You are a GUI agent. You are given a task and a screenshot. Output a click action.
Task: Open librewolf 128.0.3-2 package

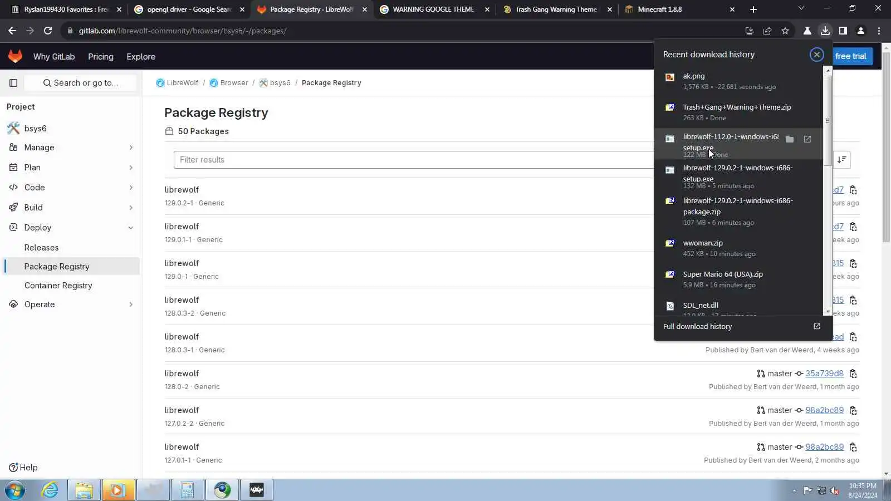tap(182, 300)
